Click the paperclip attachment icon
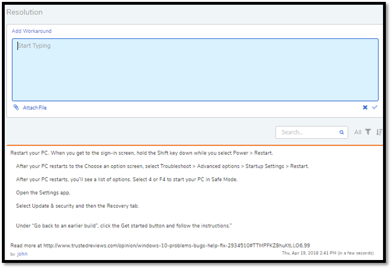This screenshot has height=269, width=392. pyautogui.click(x=16, y=107)
